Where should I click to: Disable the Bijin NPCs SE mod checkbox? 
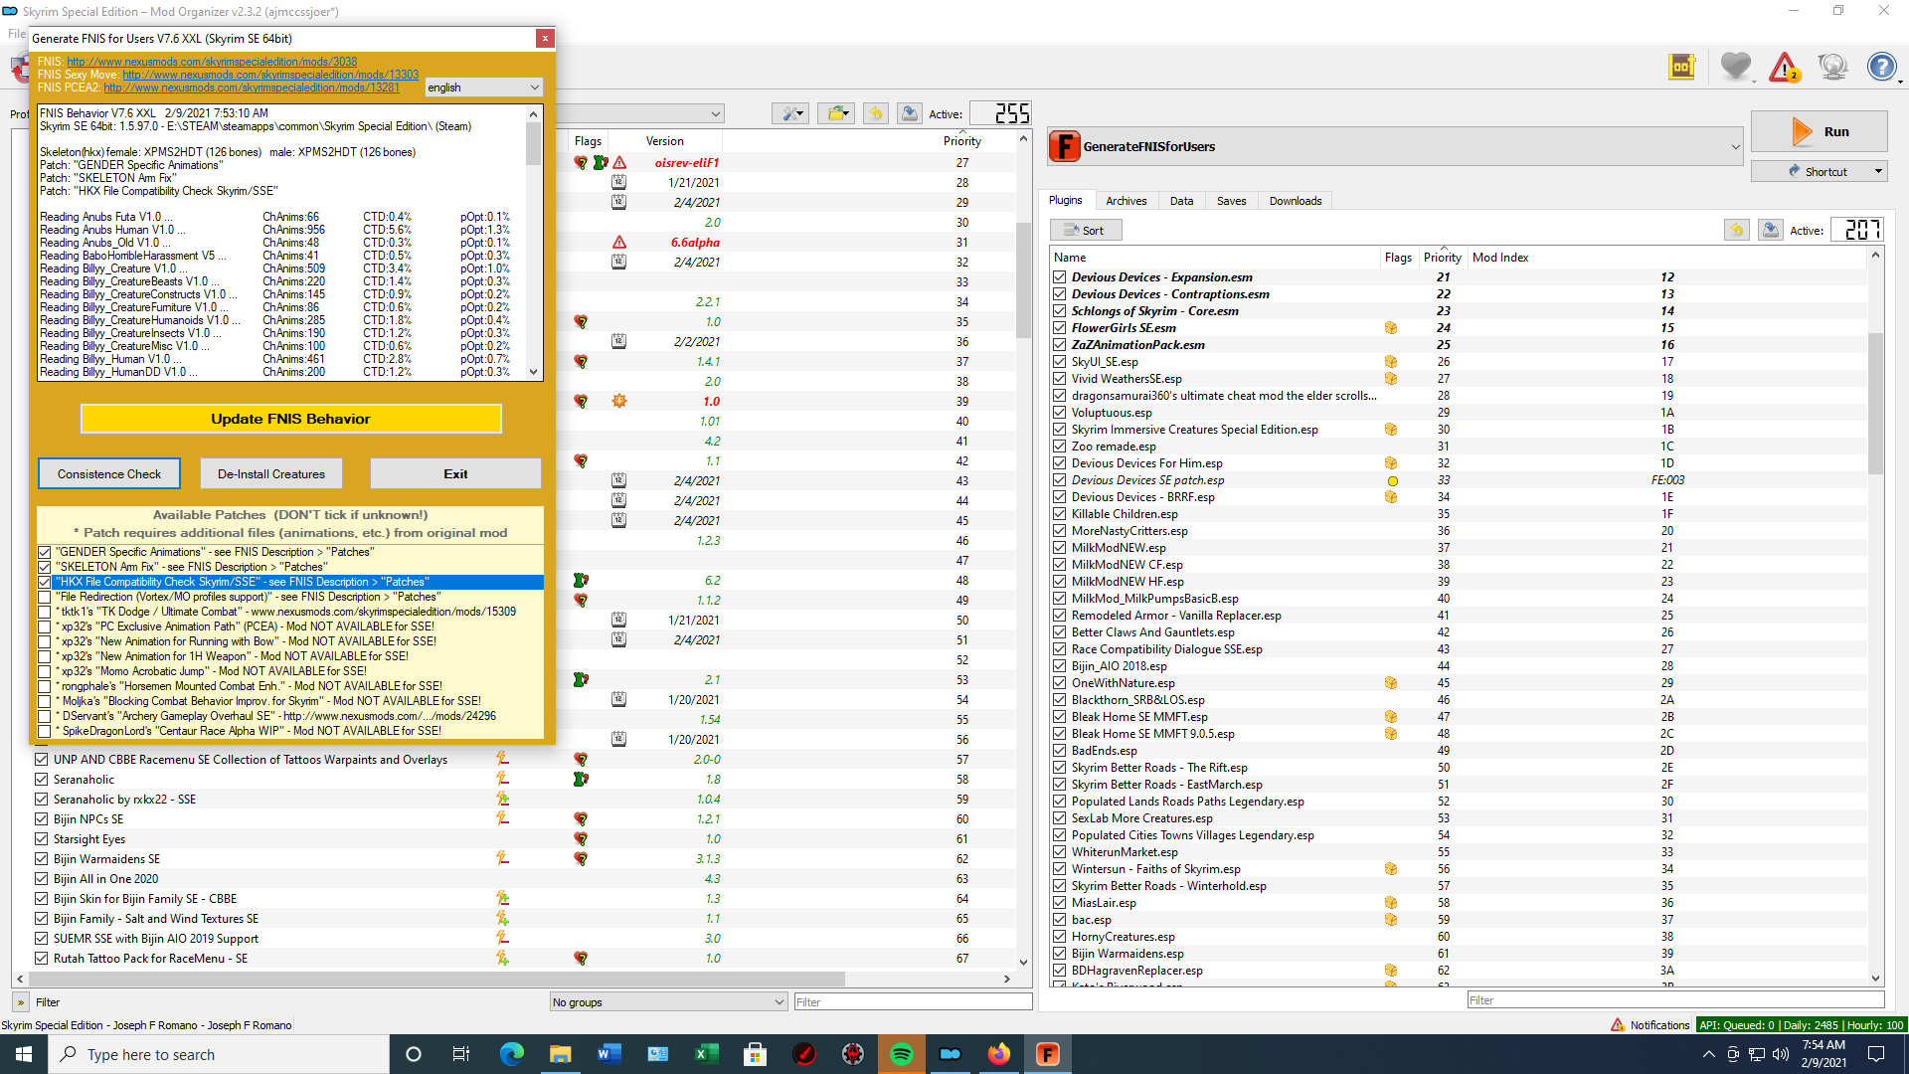click(x=41, y=818)
